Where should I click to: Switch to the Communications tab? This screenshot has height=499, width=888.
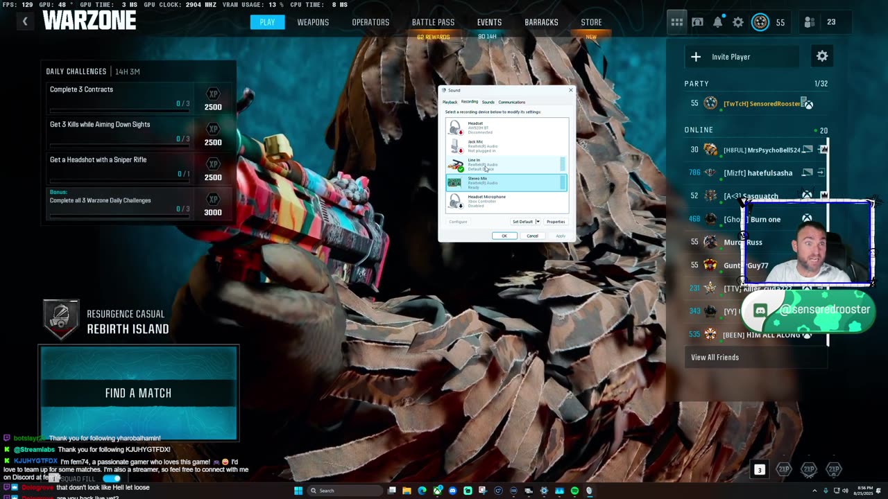512,102
